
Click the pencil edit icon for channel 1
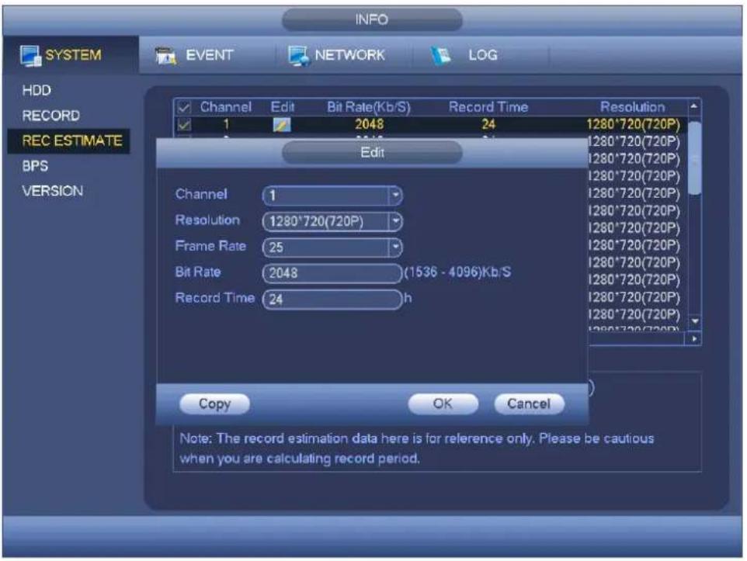282,125
